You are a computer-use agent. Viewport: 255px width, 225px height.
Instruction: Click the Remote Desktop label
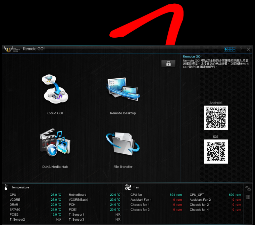pos(123,113)
